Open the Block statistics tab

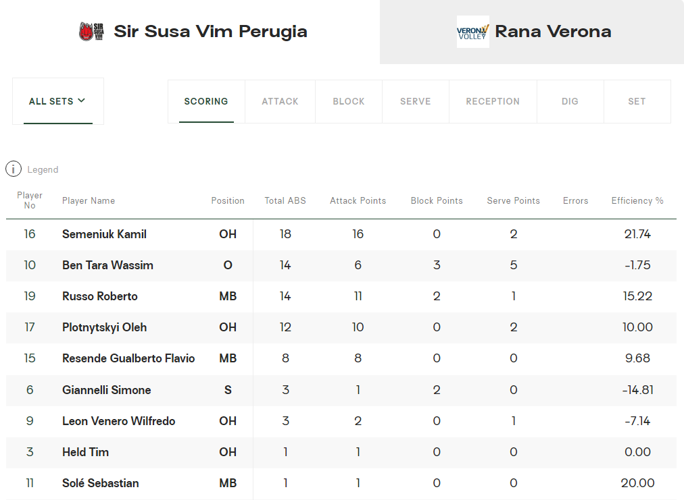point(349,101)
